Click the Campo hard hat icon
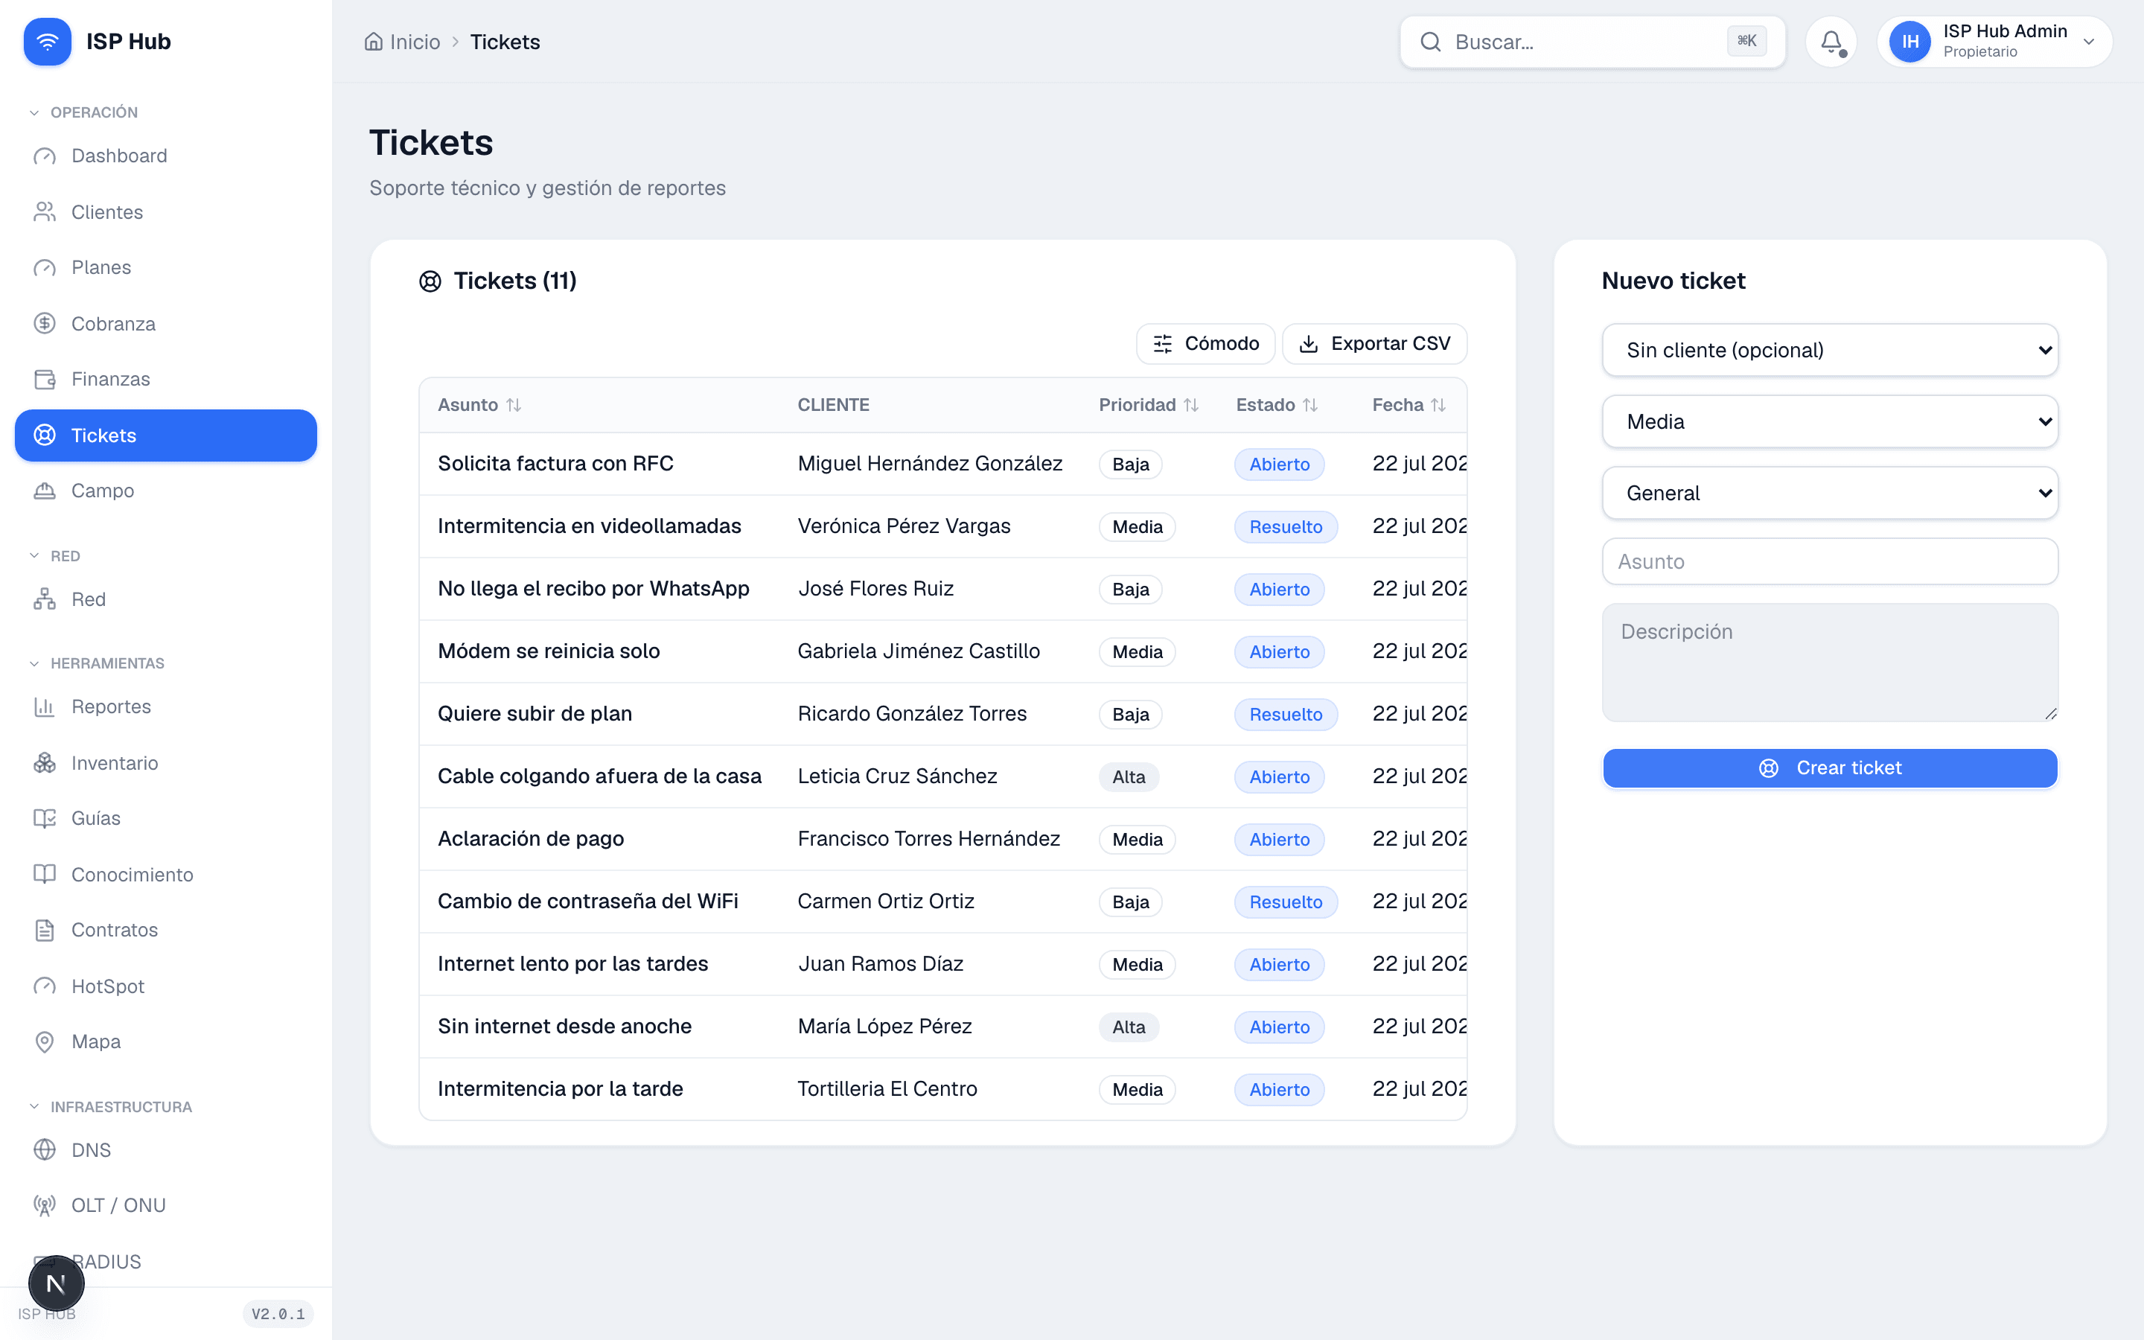Screen dimensions: 2144x1340 click(45, 491)
